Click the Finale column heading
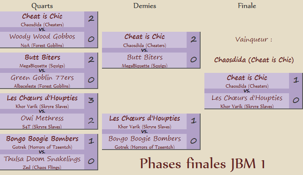The image size is (303, 175). (x=247, y=6)
